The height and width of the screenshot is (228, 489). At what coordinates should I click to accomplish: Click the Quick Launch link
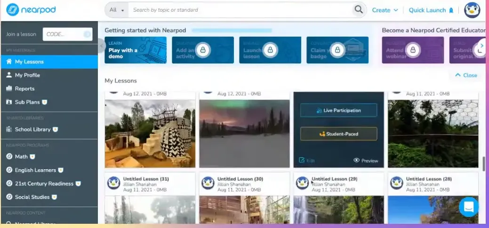pyautogui.click(x=427, y=10)
